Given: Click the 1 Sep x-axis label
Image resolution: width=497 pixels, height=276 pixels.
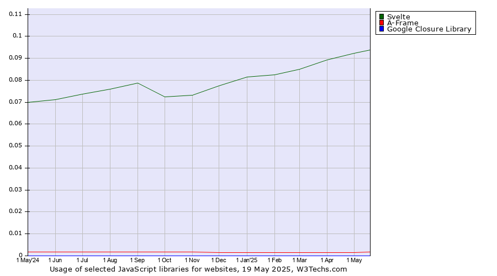Looking at the screenshot, I should pyautogui.click(x=138, y=260).
